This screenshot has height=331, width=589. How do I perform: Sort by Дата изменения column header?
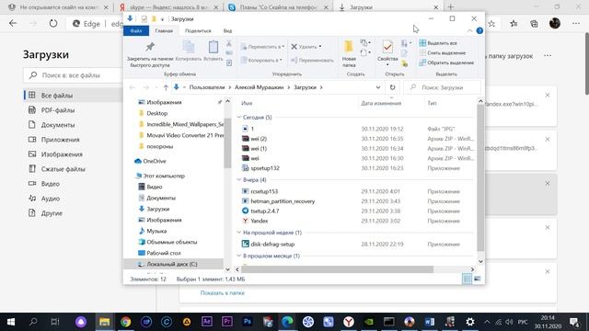coord(381,103)
